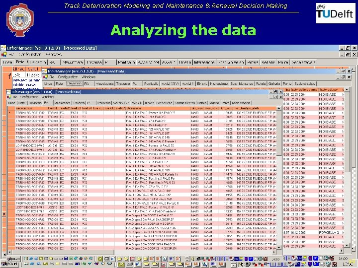Select the Deviatoio tab in the back window

tap(38, 62)
